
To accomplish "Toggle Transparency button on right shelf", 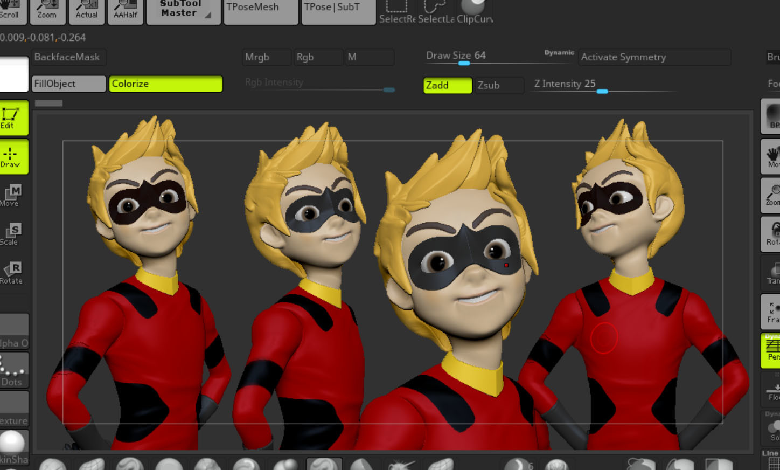I will [771, 273].
